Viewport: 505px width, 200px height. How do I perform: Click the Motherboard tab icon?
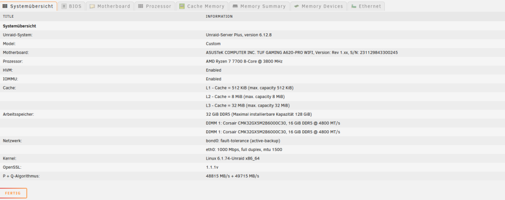(x=92, y=6)
